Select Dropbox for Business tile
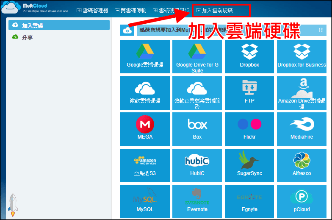The width and height of the screenshot is (332, 220). tap(302, 57)
